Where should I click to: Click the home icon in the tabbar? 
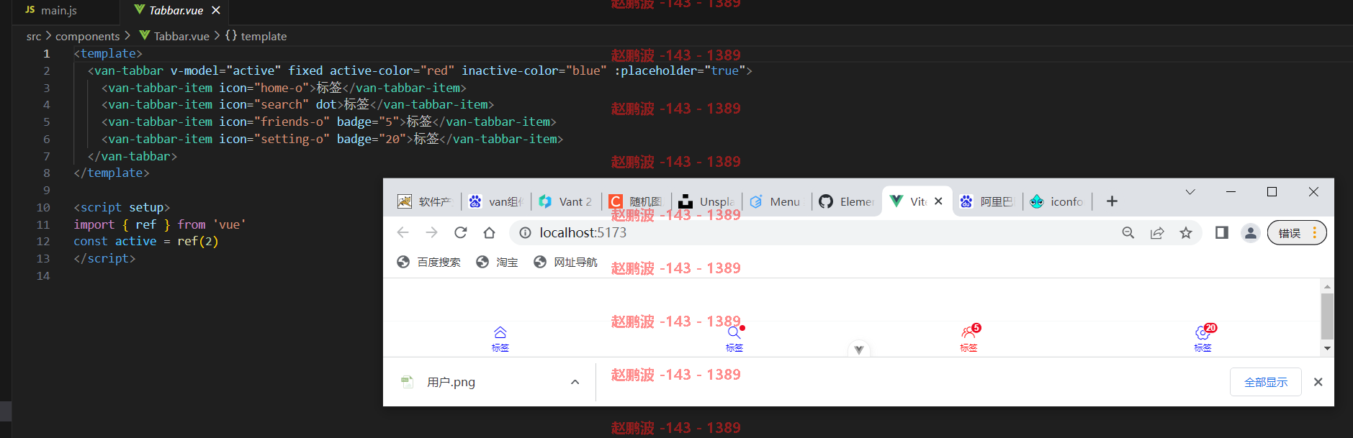500,332
